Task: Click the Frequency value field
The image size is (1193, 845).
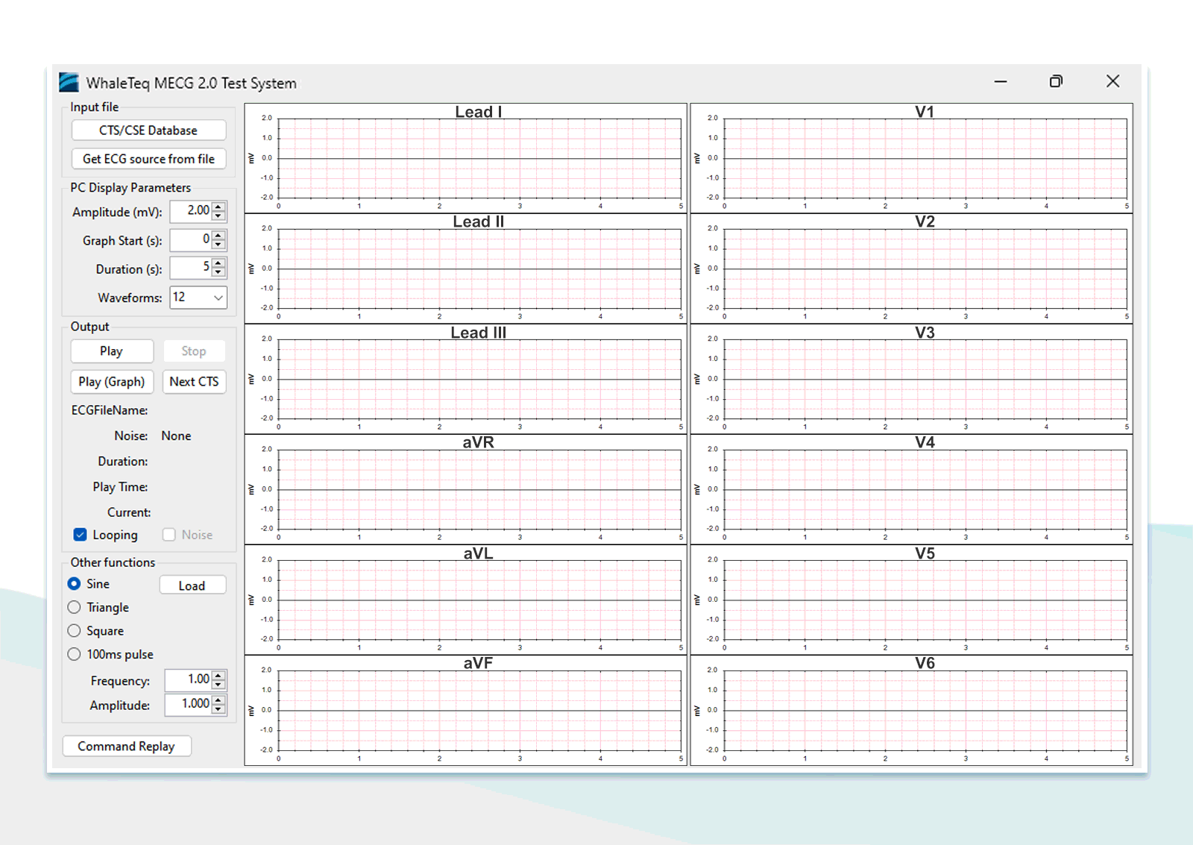Action: pos(189,679)
